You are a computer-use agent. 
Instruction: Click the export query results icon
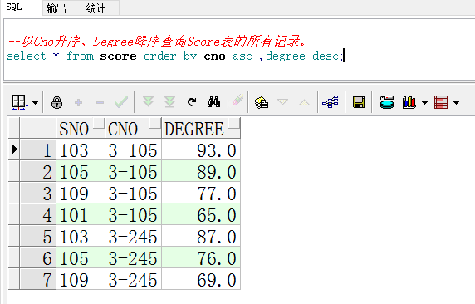pos(387,102)
